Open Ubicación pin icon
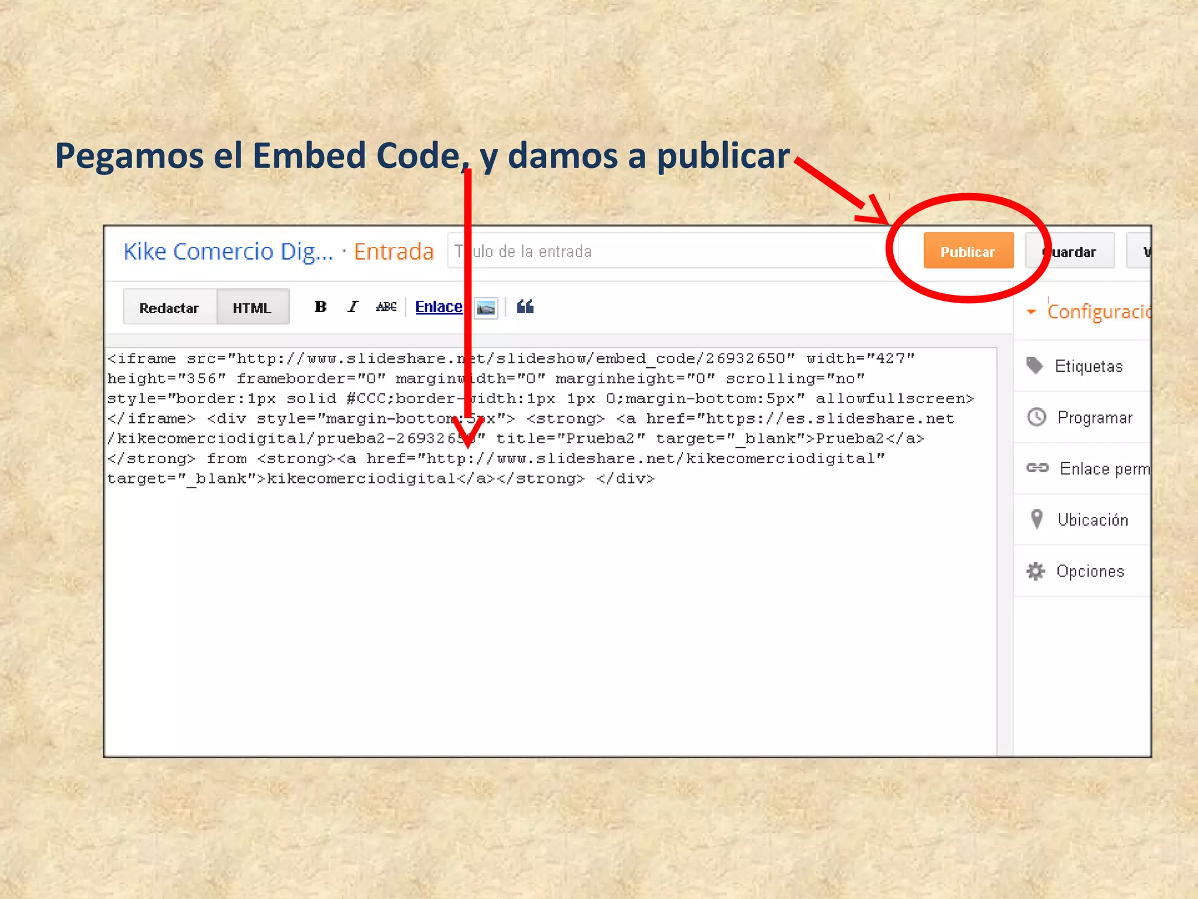 1037,519
